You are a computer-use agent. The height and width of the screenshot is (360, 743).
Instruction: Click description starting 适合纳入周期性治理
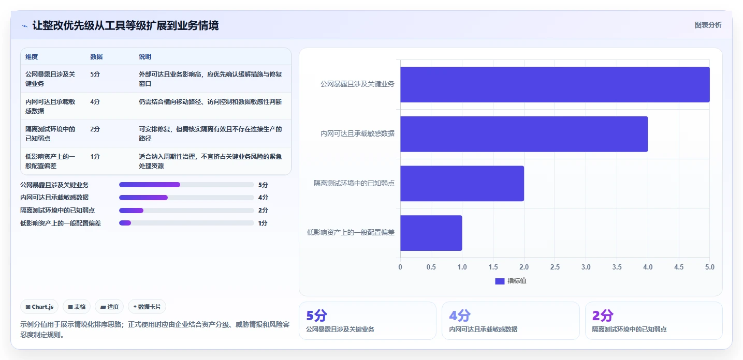click(x=210, y=161)
